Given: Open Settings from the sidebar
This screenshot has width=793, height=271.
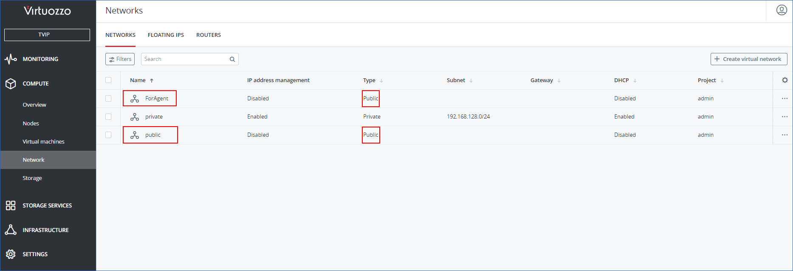Looking at the screenshot, I should point(35,254).
